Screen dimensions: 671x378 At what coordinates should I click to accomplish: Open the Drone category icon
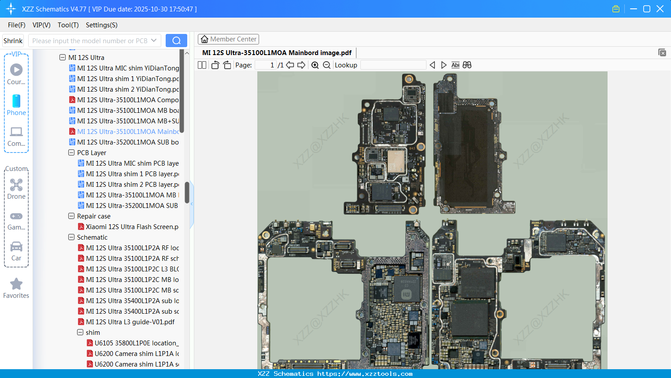point(16,185)
